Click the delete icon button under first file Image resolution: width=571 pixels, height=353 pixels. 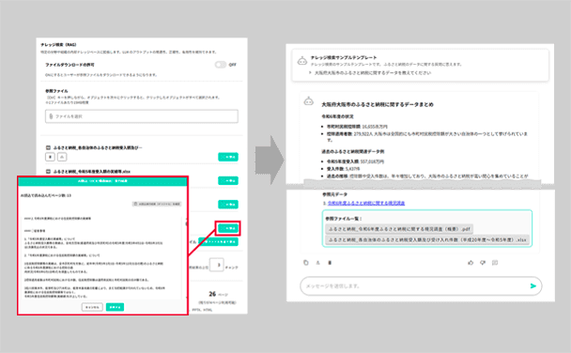pyautogui.click(x=51, y=157)
